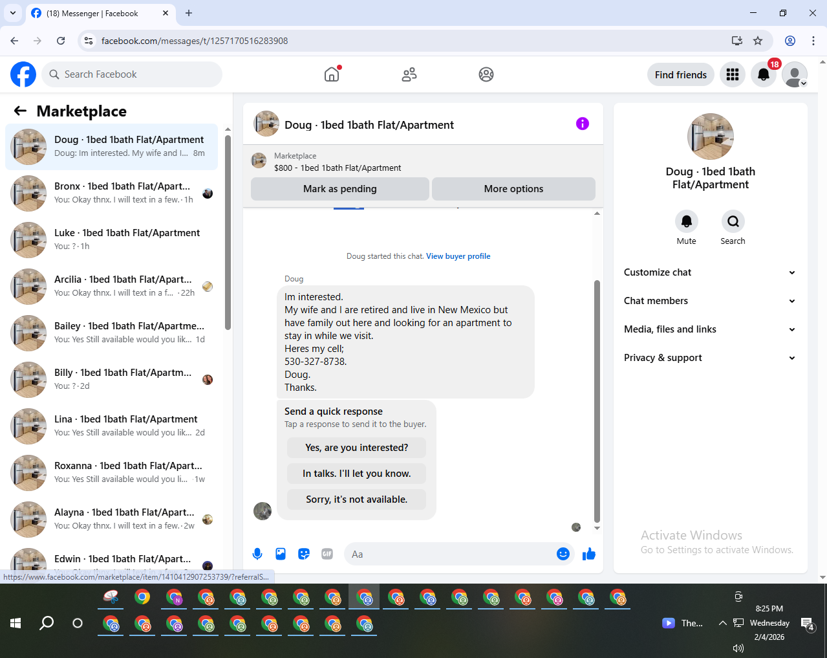Click the browser back arrow
Viewport: 827px width, 658px height.
[x=14, y=41]
